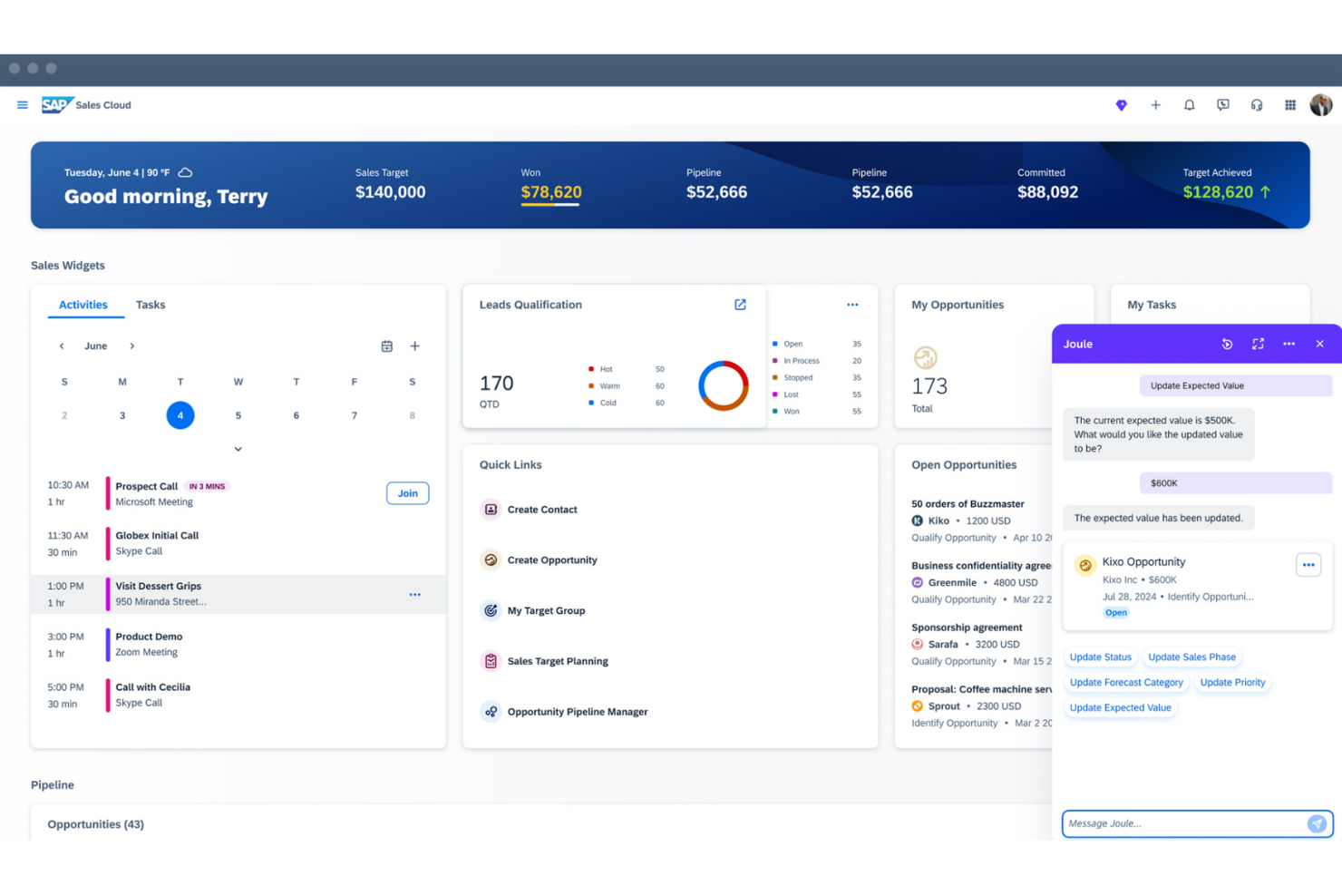
Task: Click the restart conversation icon in Joule
Action: (x=1227, y=344)
